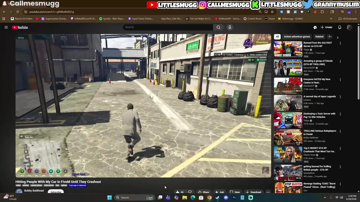
Task: Open Photoshop from the taskbar
Action: [x=234, y=198]
